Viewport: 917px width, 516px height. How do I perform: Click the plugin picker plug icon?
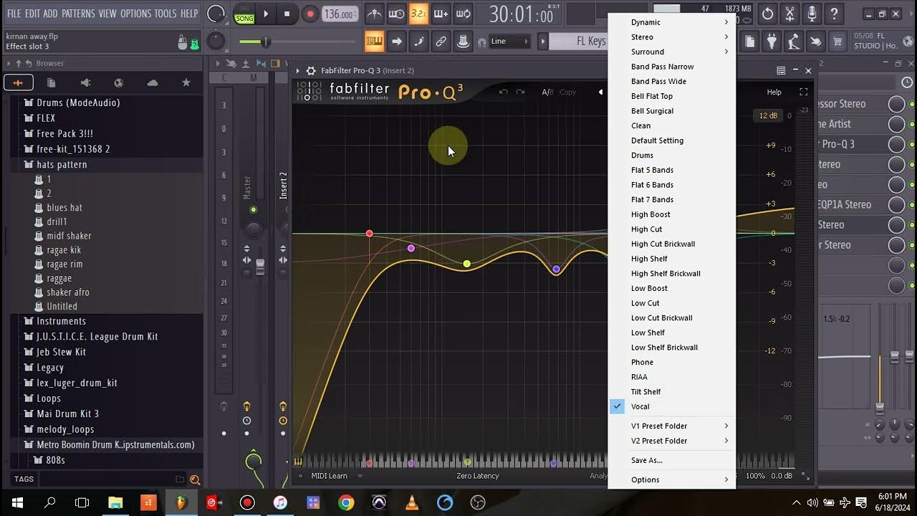(x=772, y=42)
